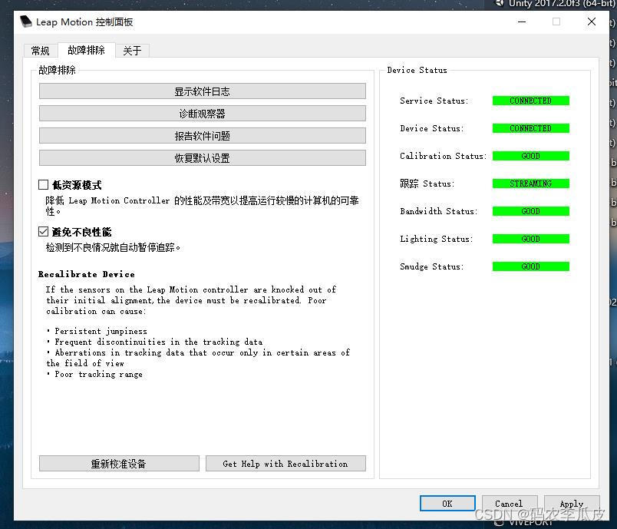The width and height of the screenshot is (617, 529).
Task: Click the 跟踪 Status STREAMING indicator
Action: [x=530, y=183]
